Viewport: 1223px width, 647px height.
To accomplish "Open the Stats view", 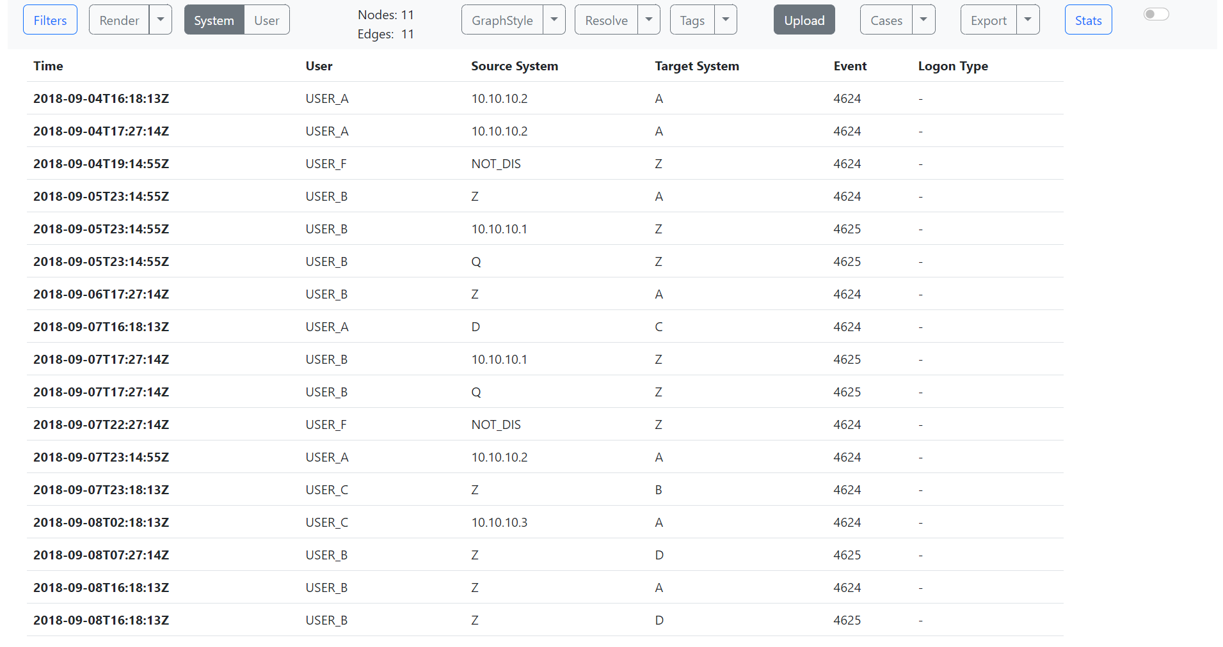I will click(1089, 20).
